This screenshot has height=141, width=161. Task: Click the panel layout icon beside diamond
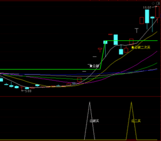(x=158, y=3)
